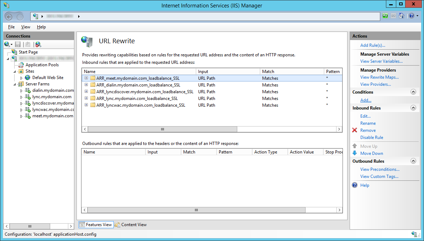This screenshot has height=241, width=424.
Task: Sort inbound rules by Name column header
Action: click(139, 72)
